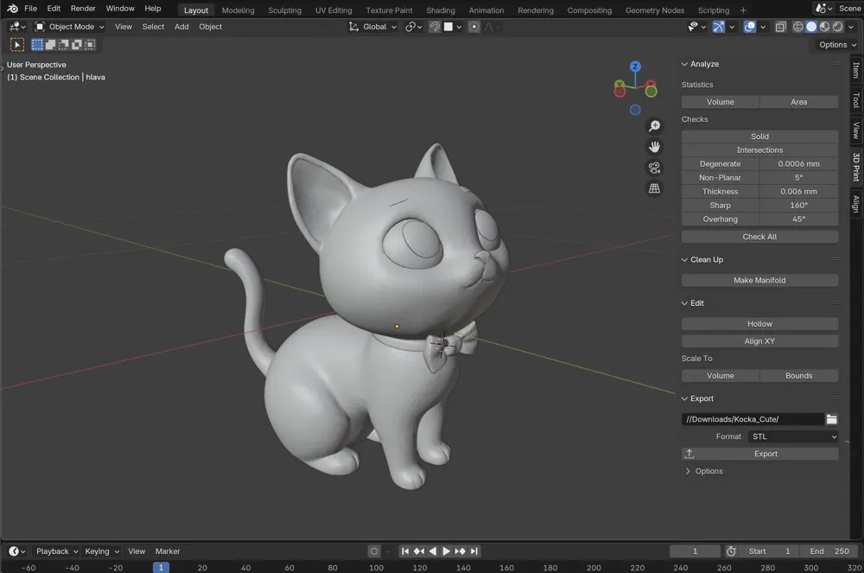Switch to solid viewport shading

pos(811,27)
